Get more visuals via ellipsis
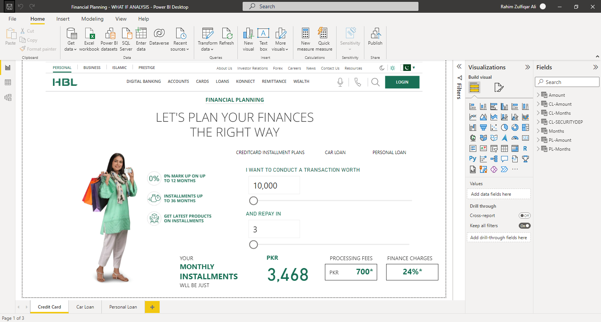The image size is (601, 322). tap(515, 169)
